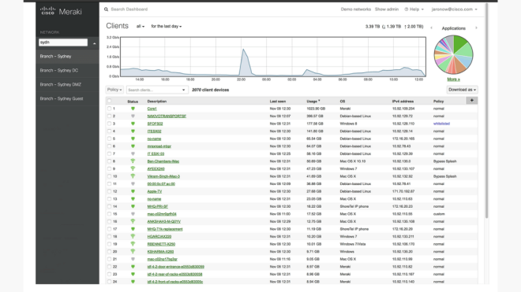The width and height of the screenshot is (521, 292).
Task: Click the search magnifier icon
Action: click(x=106, y=9)
